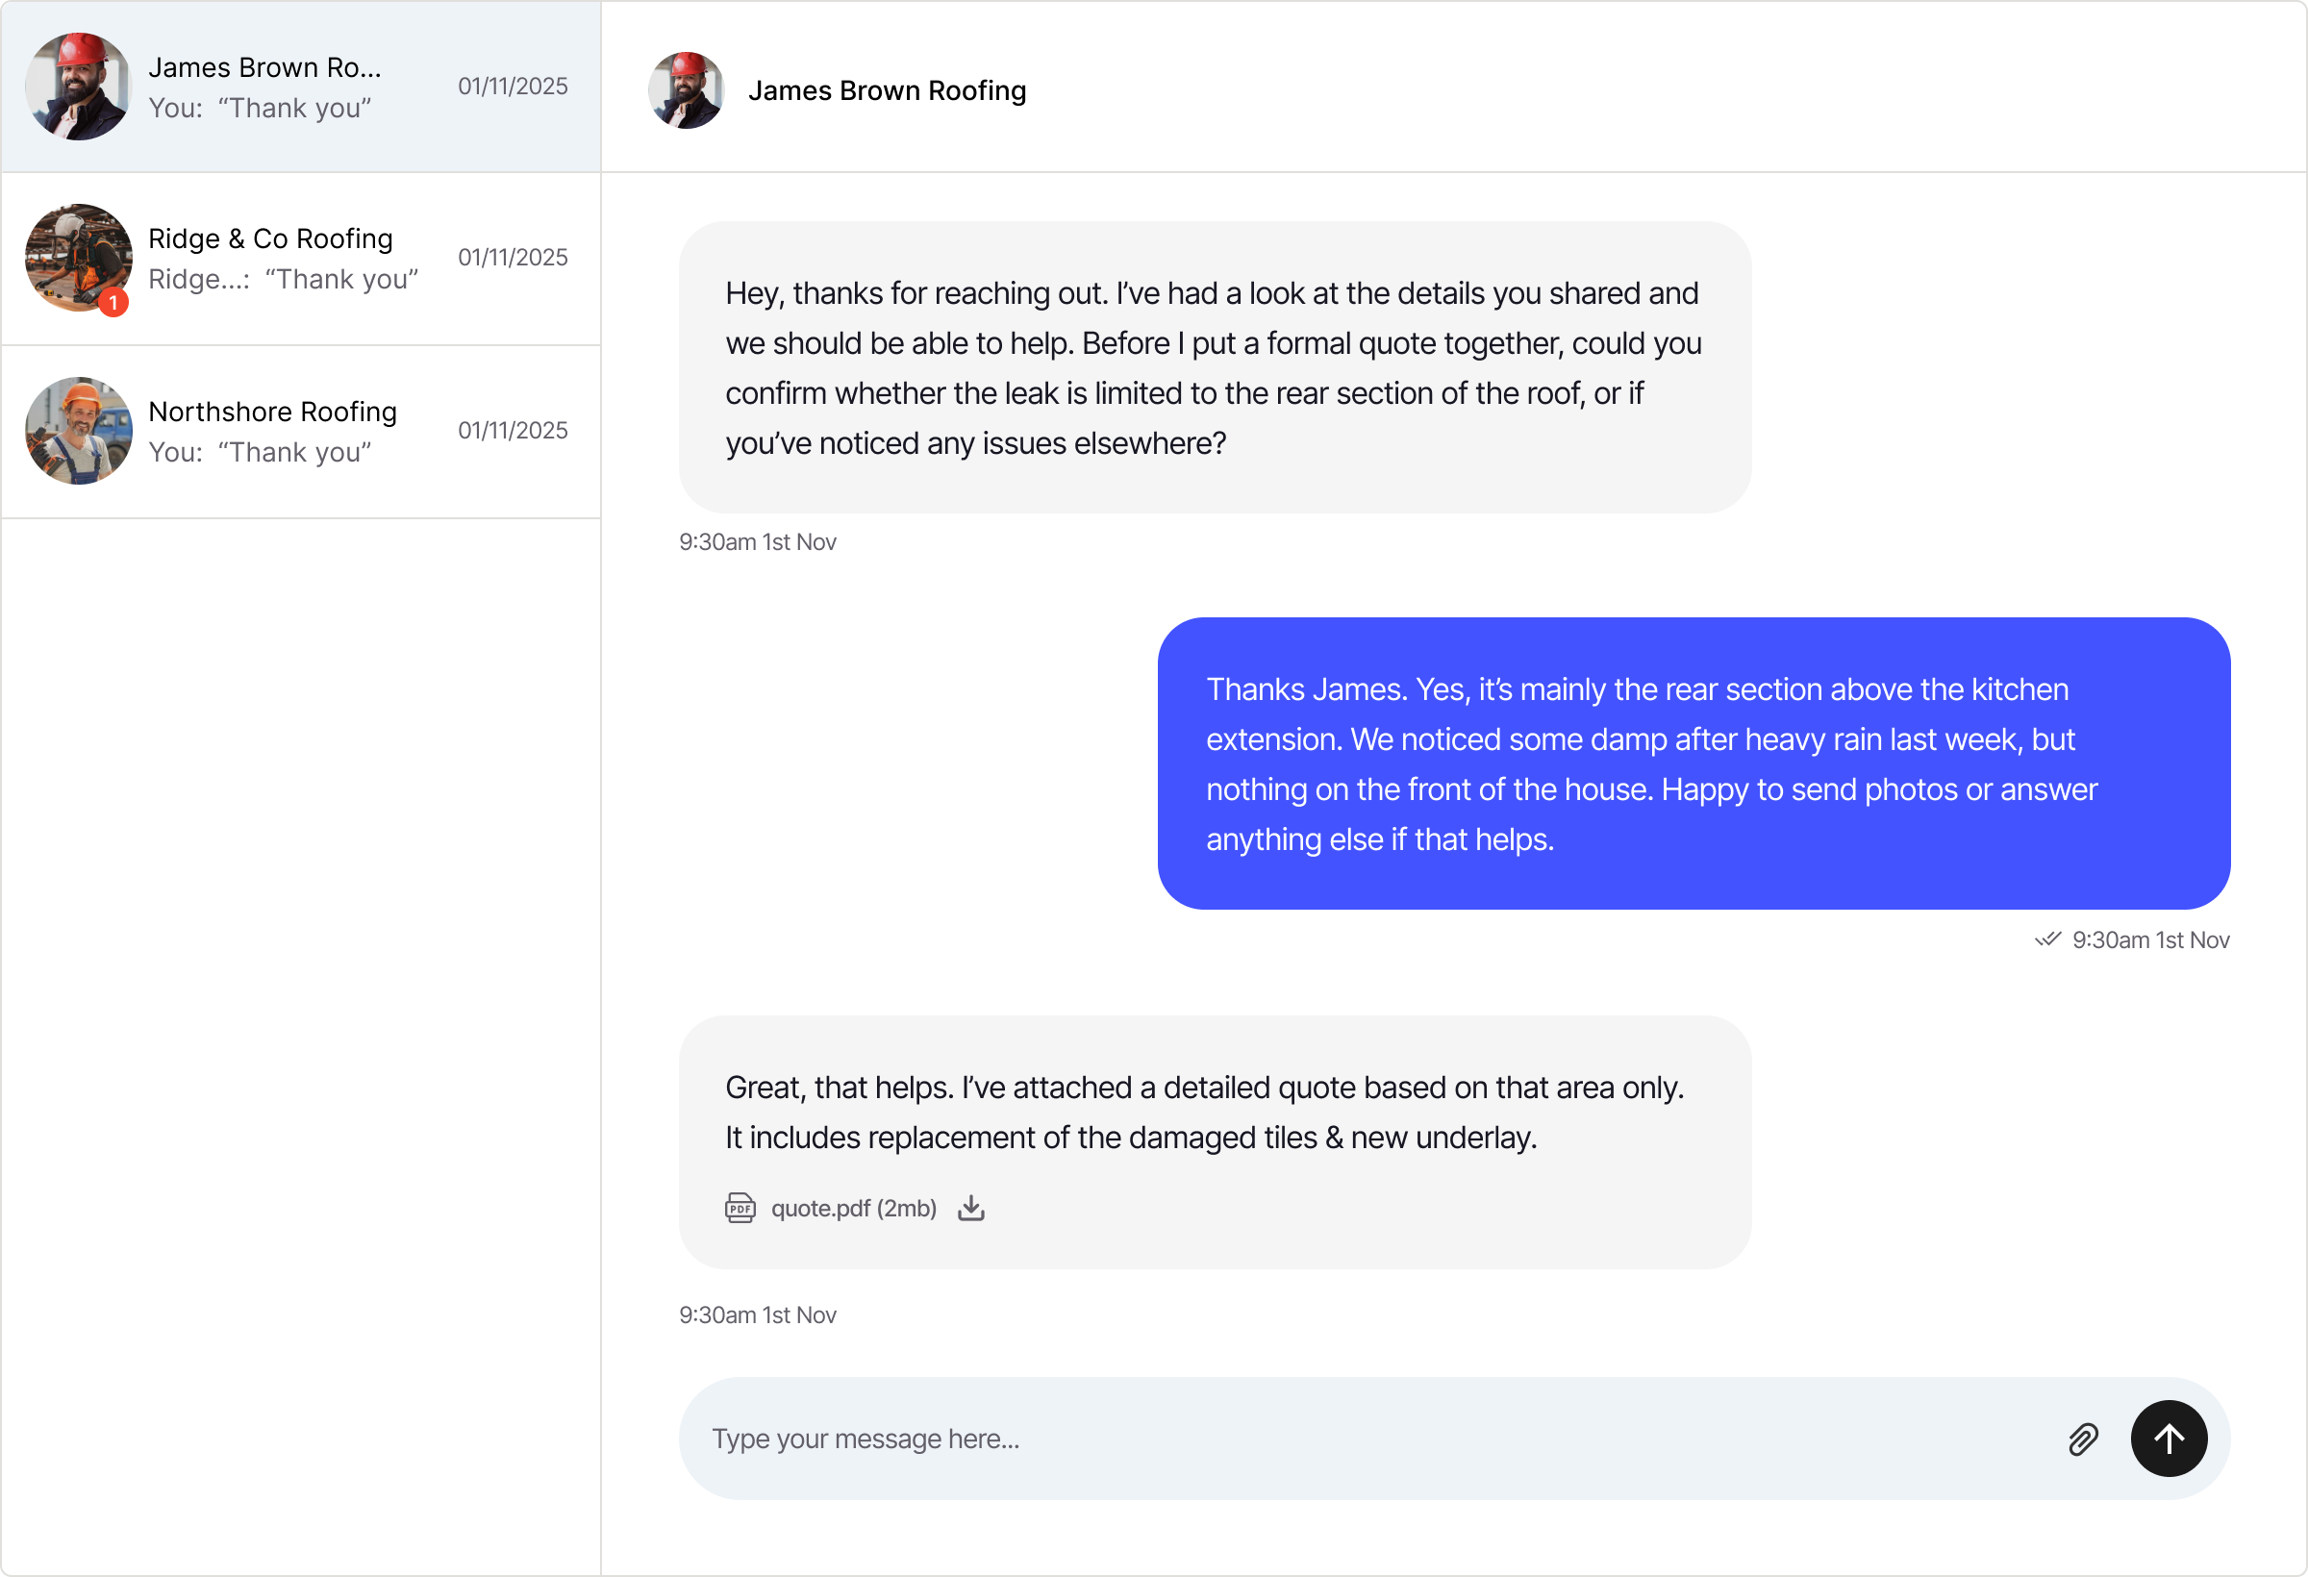Click Ridge & Co message preview text

click(x=283, y=279)
